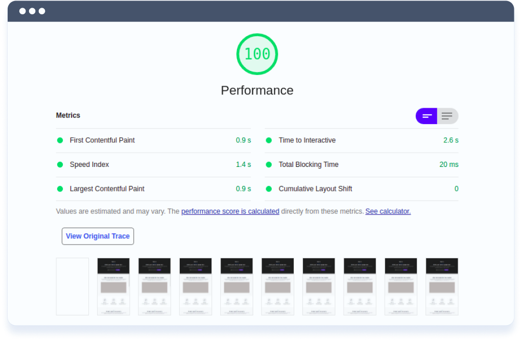Click the View Original Trace button

click(x=98, y=236)
